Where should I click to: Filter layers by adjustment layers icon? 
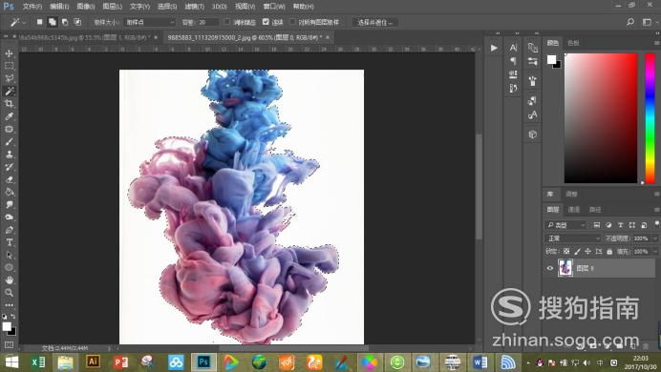(x=608, y=225)
